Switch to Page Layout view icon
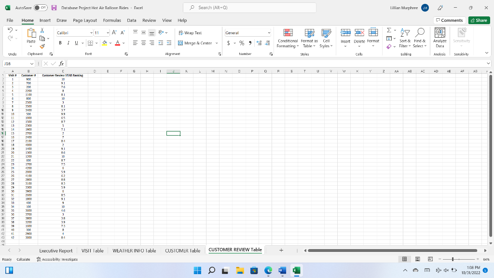Viewport: 494px width, 278px height. pyautogui.click(x=417, y=259)
